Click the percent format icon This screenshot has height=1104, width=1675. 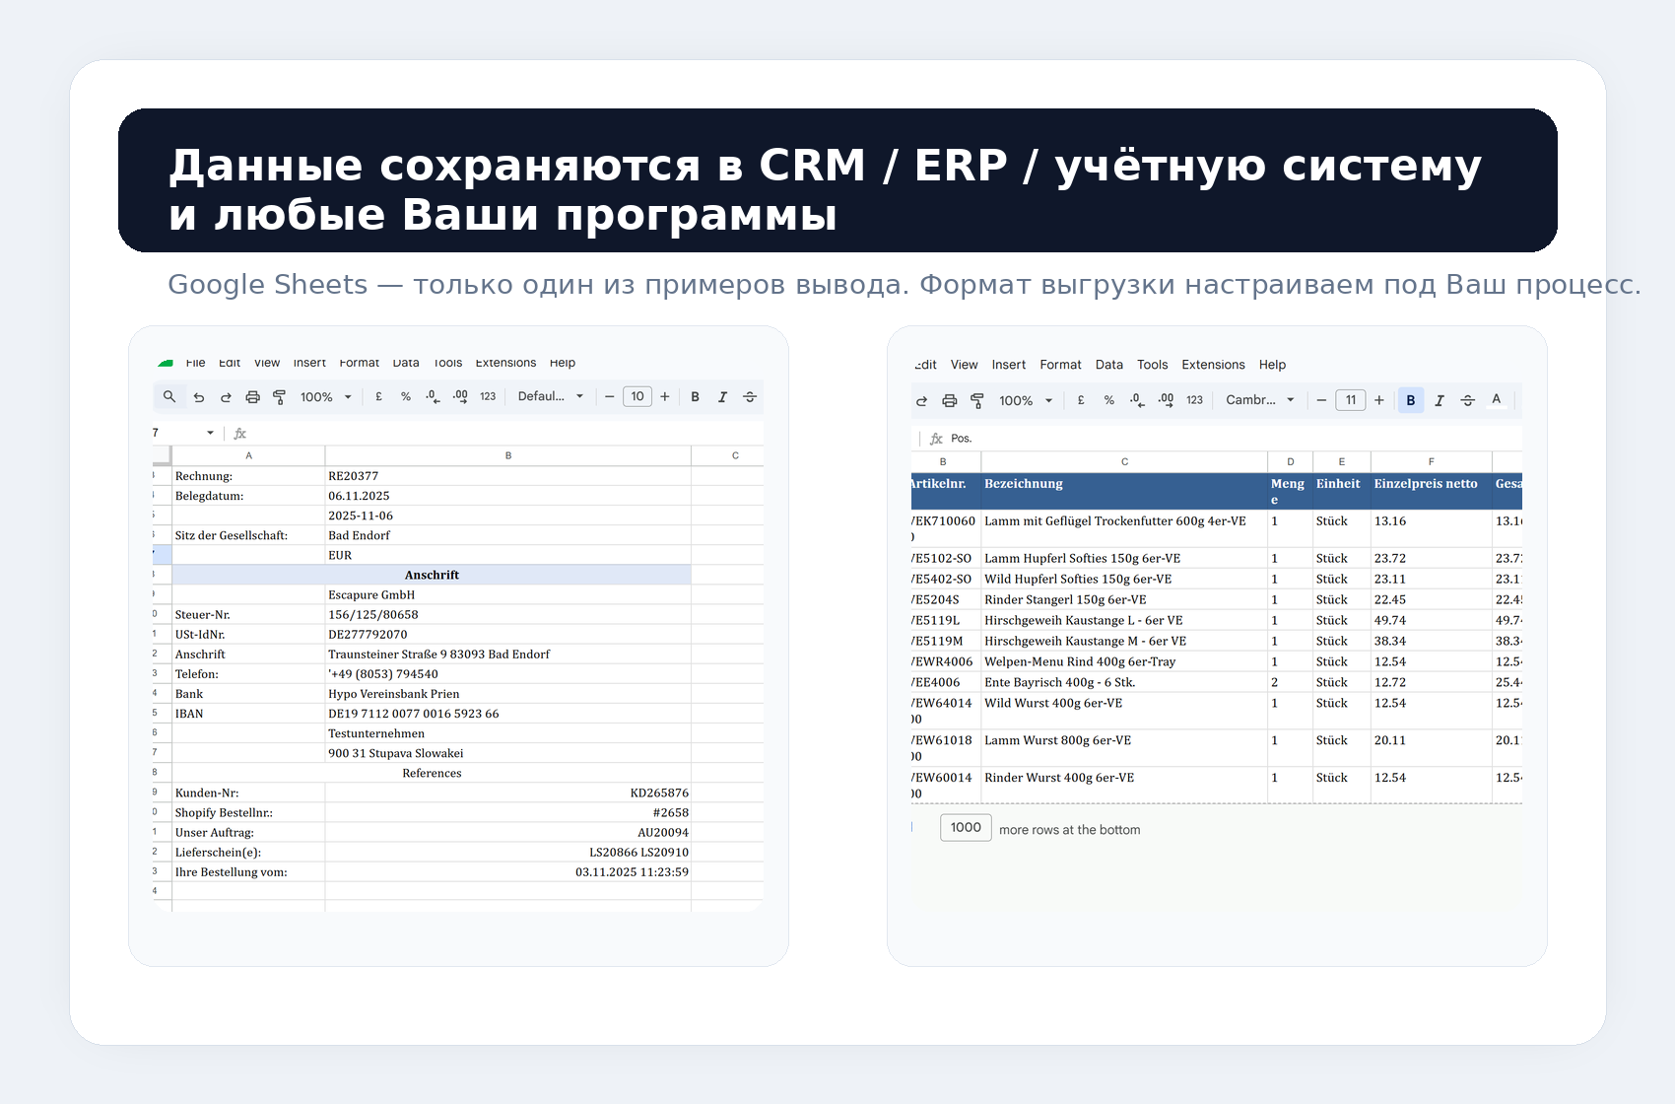(x=406, y=396)
